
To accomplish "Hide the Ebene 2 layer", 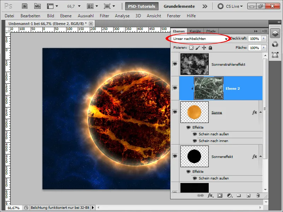I will (175, 88).
